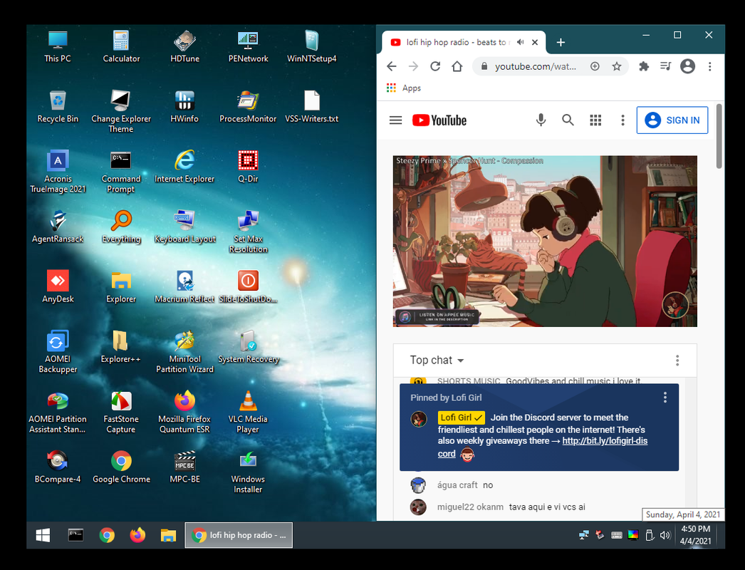Bookmark this page with the star icon
The image size is (745, 570).
(x=616, y=66)
